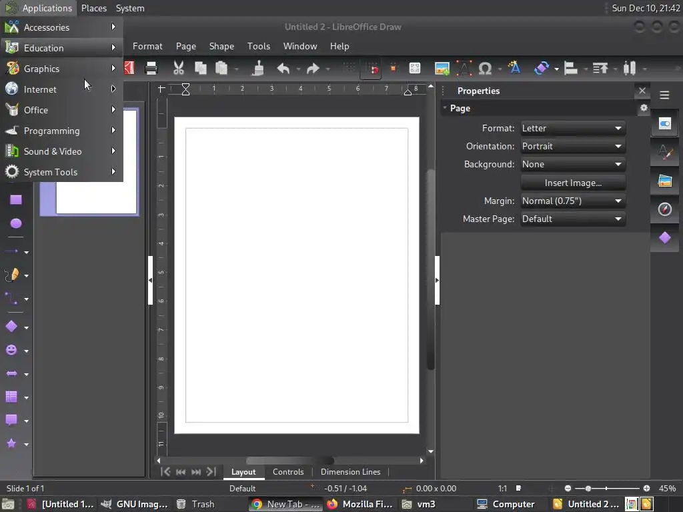Image resolution: width=683 pixels, height=512 pixels.
Task: Click the Fontwork text icon
Action: click(x=514, y=68)
